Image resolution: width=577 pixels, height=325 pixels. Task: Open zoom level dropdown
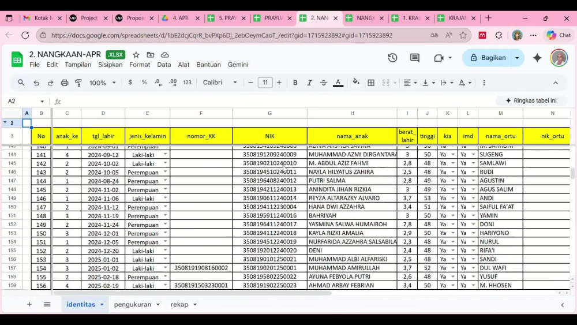[103, 83]
